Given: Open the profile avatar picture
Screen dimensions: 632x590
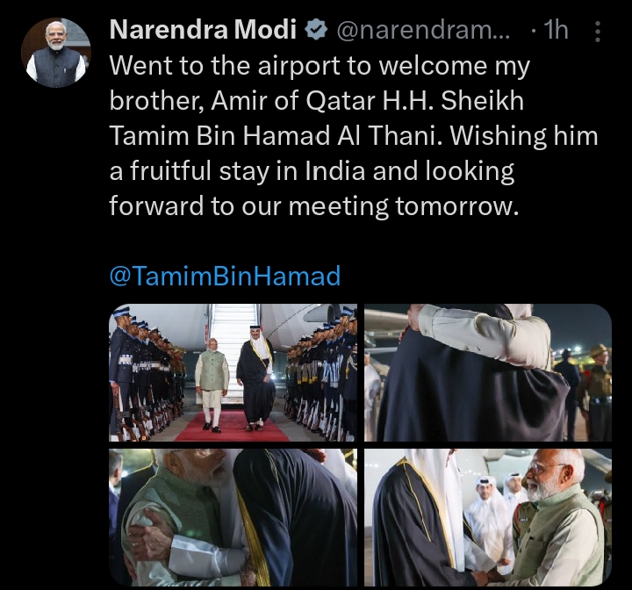Looking at the screenshot, I should 56,53.
